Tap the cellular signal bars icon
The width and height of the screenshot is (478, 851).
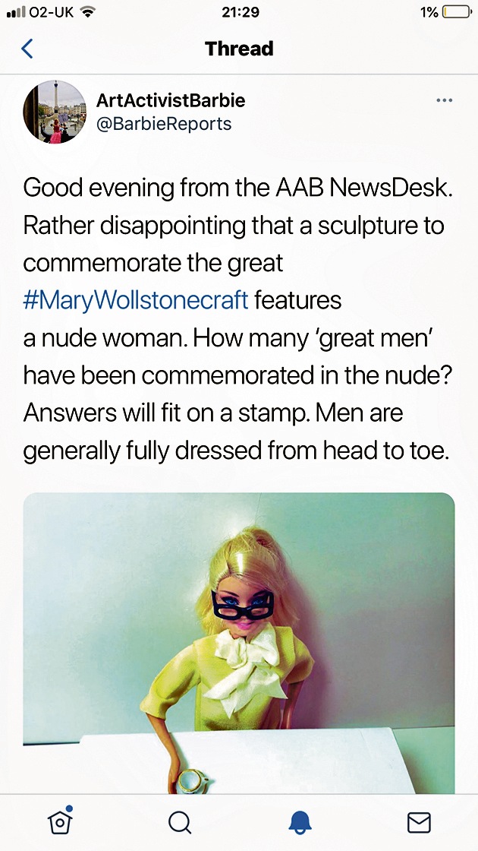15,11
